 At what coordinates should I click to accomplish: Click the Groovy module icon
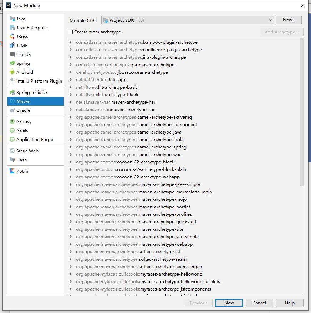[x=12, y=122]
